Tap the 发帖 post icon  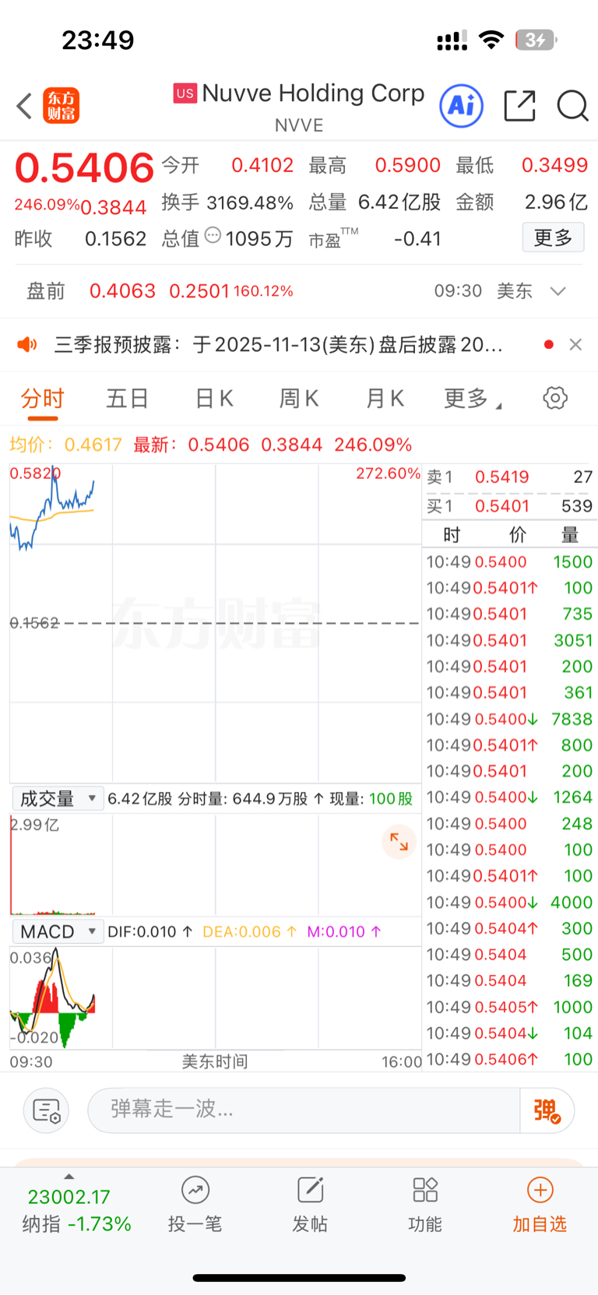pyautogui.click(x=310, y=1204)
